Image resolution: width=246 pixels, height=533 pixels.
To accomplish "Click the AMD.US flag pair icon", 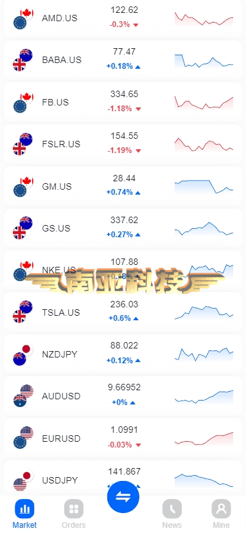I will tap(23, 18).
